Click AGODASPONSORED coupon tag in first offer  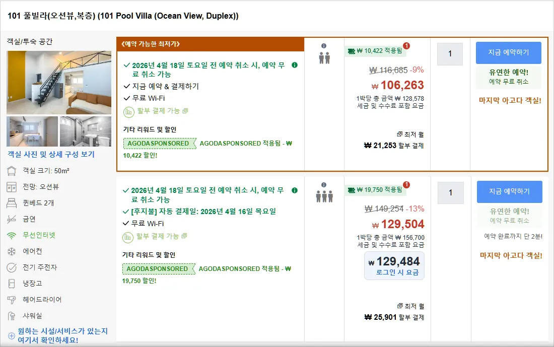pos(160,144)
